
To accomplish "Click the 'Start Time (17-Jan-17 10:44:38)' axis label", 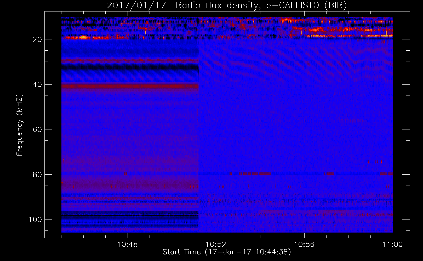I will tap(227, 252).
